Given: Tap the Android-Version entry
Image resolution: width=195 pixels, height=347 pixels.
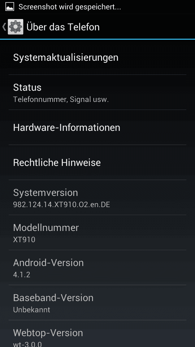Looking at the screenshot, I should [97, 267].
